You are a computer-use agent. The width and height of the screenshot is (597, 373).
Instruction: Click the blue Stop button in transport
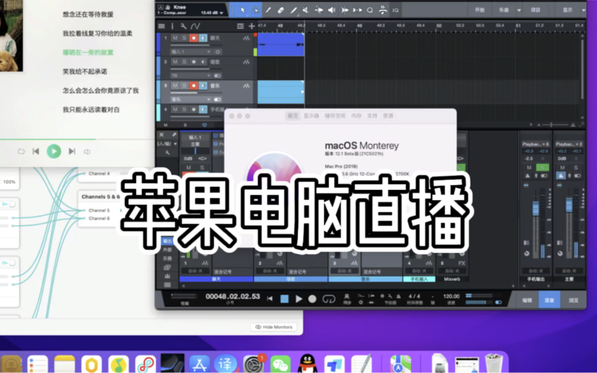(284, 299)
